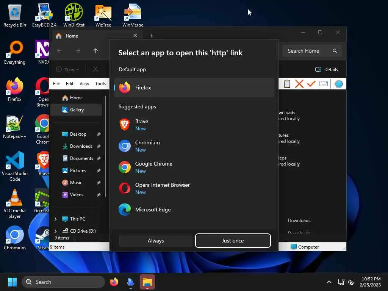Screen dimensions: 388x291
Task: Open File Explorer from the taskbar
Action: (147, 282)
